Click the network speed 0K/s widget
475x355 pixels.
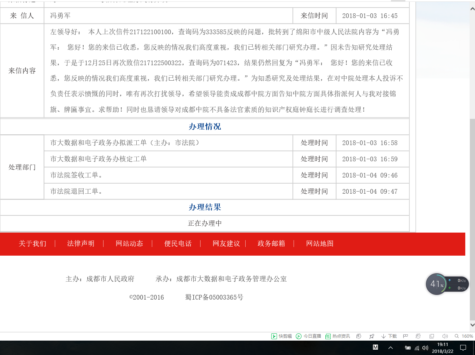[458, 284]
